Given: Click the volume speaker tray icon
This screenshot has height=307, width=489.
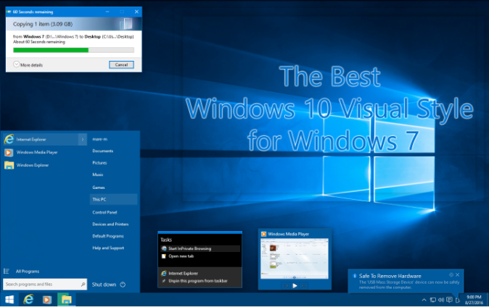Looking at the screenshot, I should tap(441, 300).
